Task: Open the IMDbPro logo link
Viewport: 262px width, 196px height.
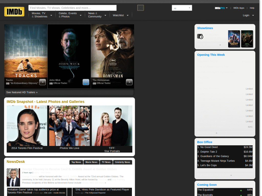Action: pos(220,8)
